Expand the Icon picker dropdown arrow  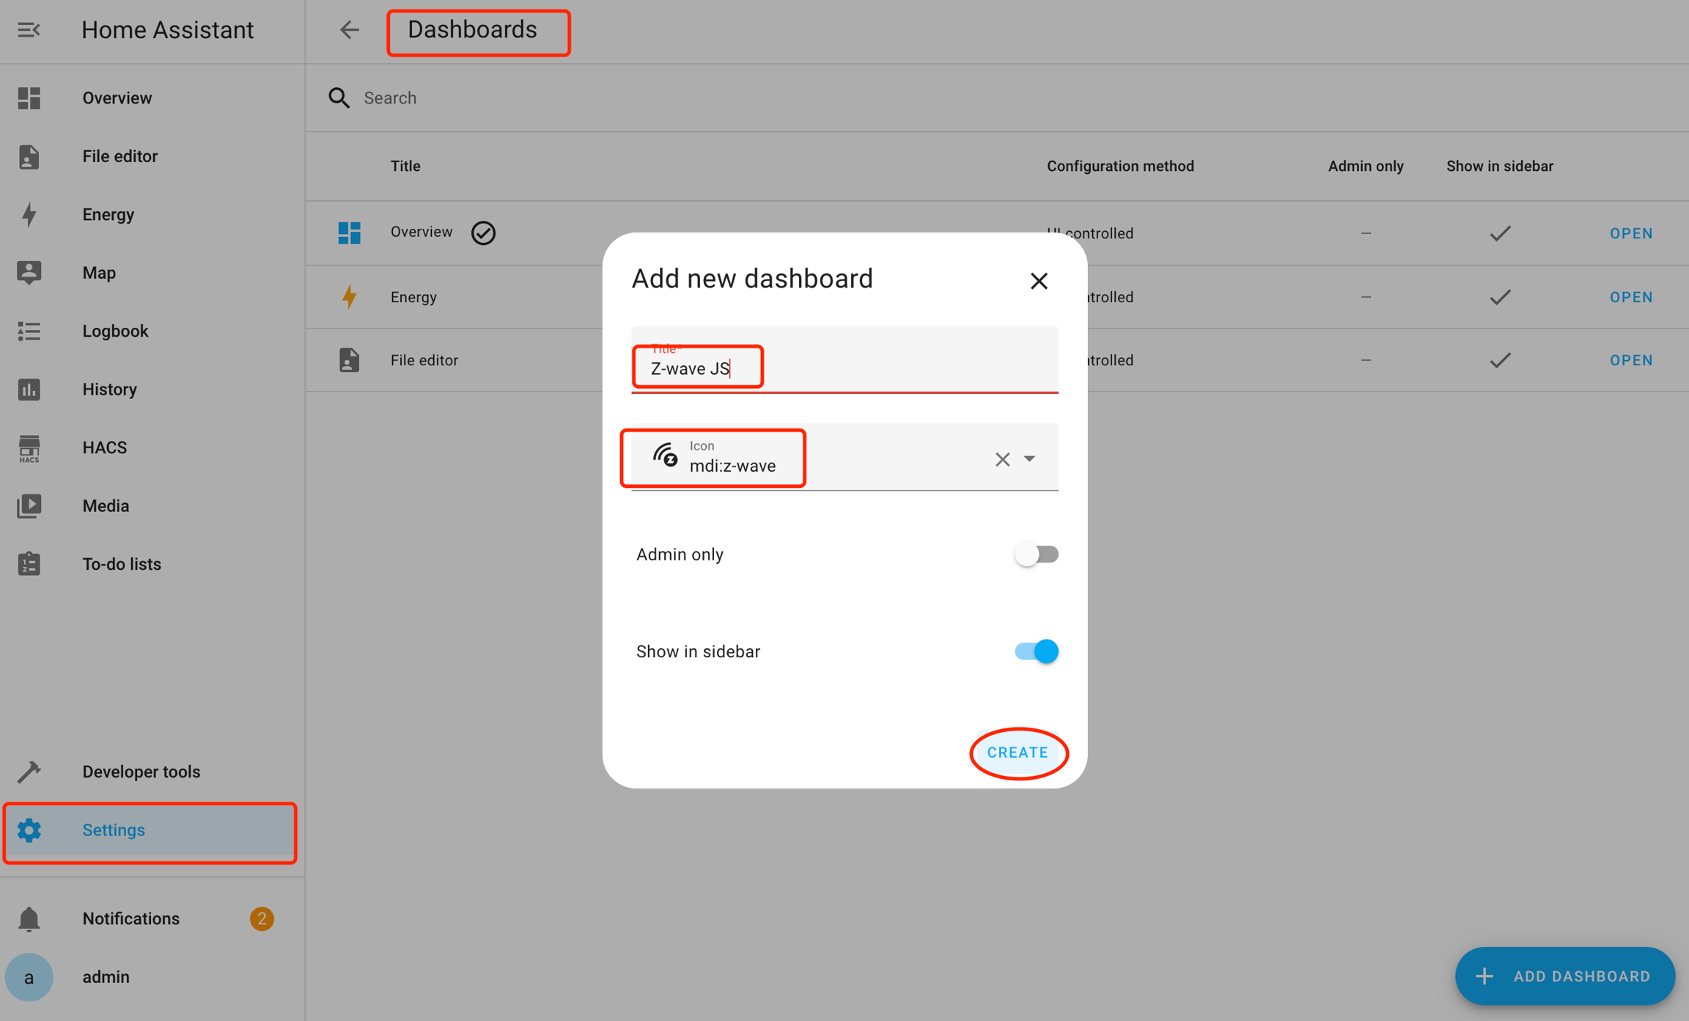point(1030,459)
